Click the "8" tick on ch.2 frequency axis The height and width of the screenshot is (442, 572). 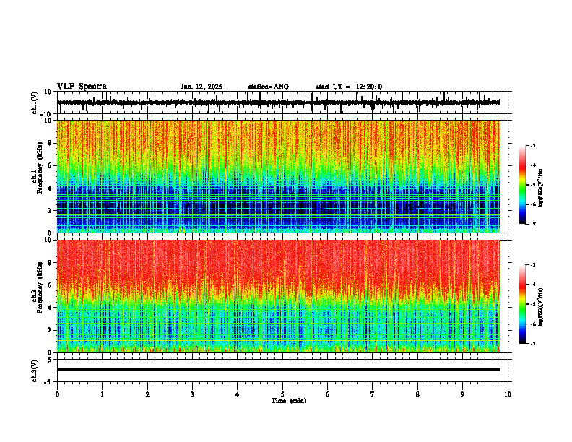(51, 263)
